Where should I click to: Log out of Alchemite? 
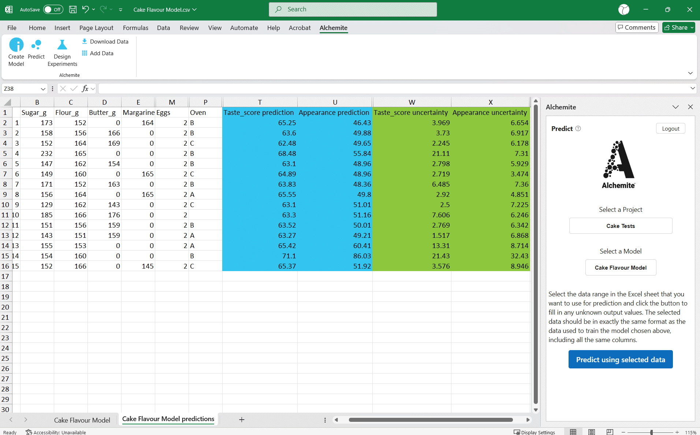pos(670,128)
